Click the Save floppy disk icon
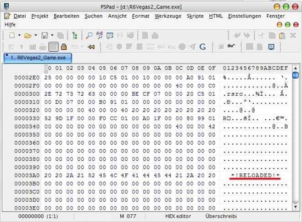302x222 pixels. [44, 36]
